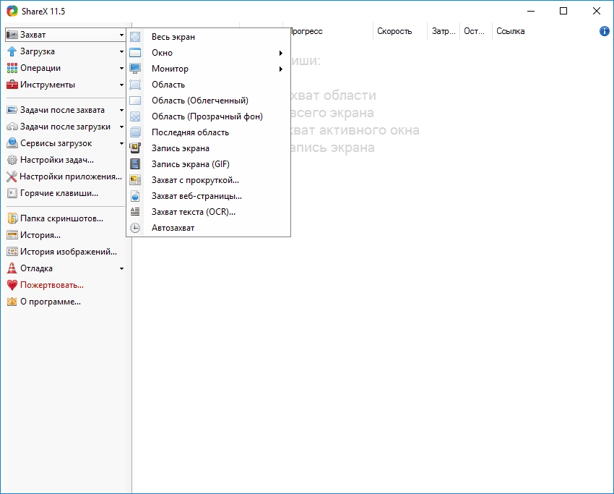Image resolution: width=614 pixels, height=494 pixels.
Task: Click the gear icon for Настройки задач
Action: point(12,160)
